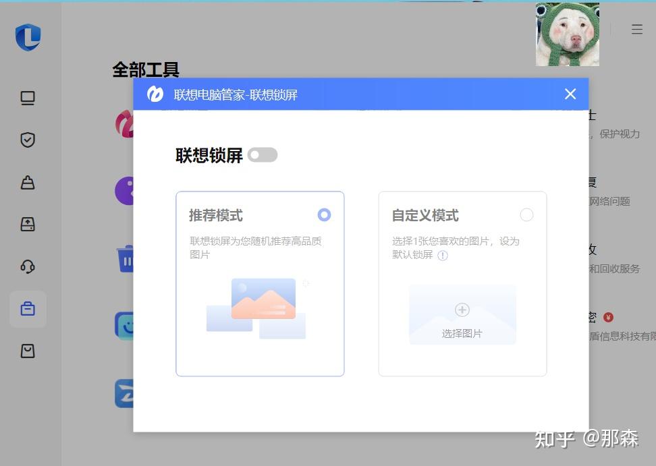Select the 推荐模式 radio button

coord(324,214)
